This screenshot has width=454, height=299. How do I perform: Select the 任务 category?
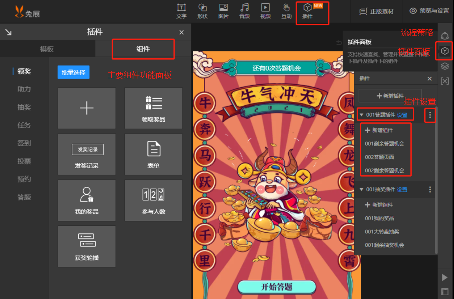pos(24,125)
